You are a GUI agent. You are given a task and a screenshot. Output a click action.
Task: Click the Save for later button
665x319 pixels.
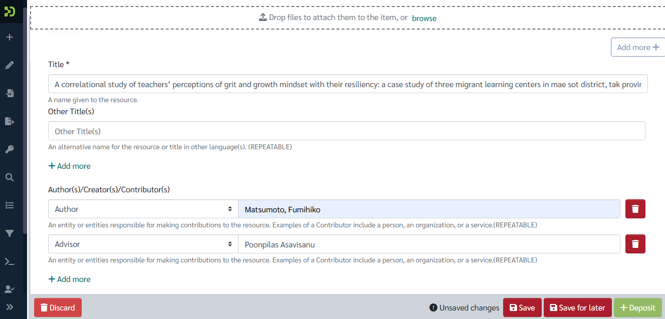point(577,307)
